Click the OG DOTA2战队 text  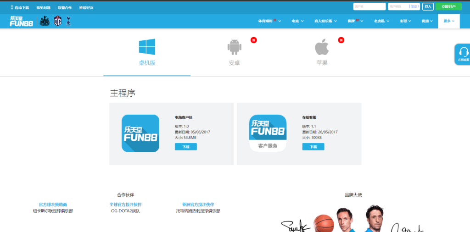click(125, 211)
